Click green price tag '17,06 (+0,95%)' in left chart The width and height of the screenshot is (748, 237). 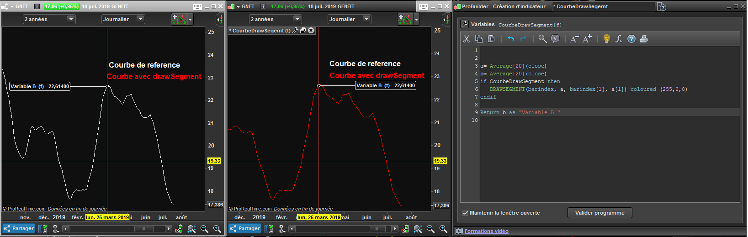click(x=61, y=6)
